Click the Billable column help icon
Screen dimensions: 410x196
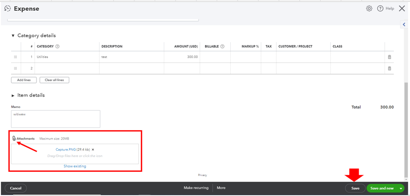click(222, 46)
